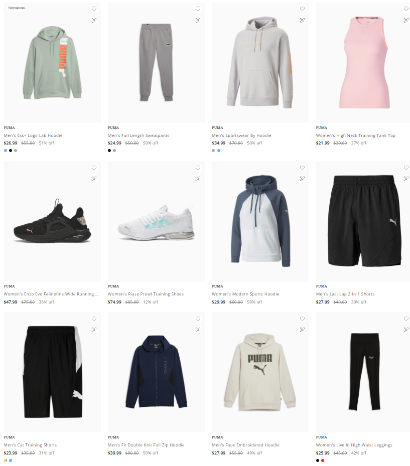The image size is (410, 466).
Task: Choose black swatch for Men's Full Length Sweatpants
Action: [x=109, y=150]
